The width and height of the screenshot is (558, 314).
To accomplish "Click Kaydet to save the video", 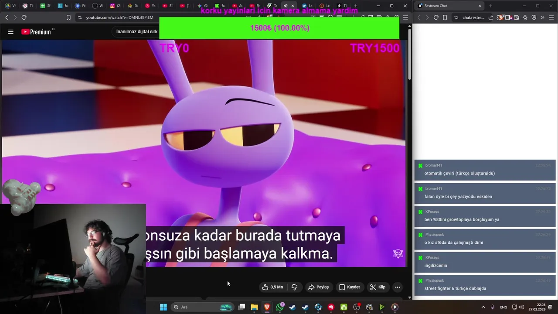I will pos(350,287).
